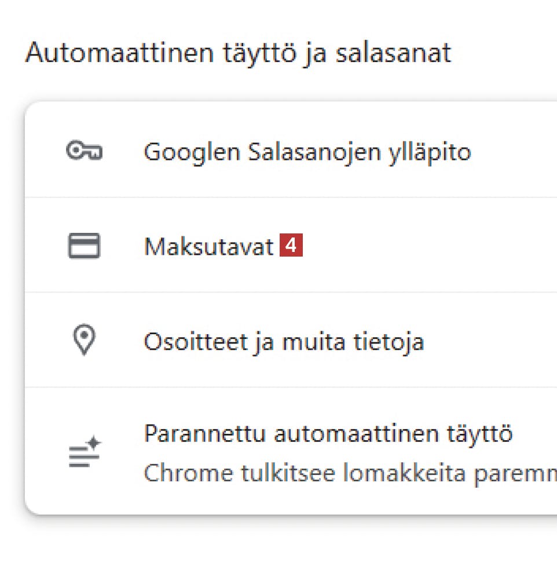The width and height of the screenshot is (557, 563).
Task: Click the red number 4 badge
Action: [291, 246]
